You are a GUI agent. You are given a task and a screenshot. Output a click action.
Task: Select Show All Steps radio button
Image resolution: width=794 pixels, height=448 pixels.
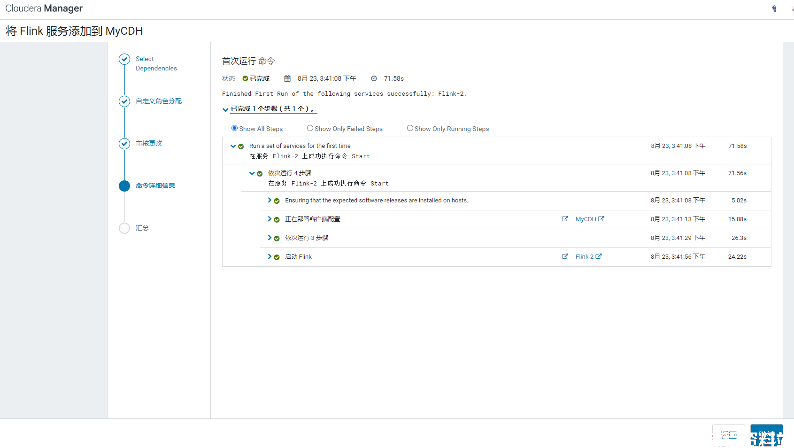[x=235, y=128]
